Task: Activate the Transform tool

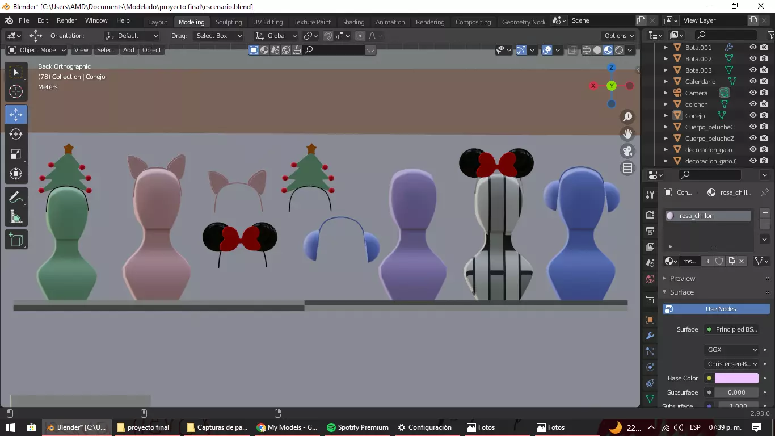Action: 16,174
